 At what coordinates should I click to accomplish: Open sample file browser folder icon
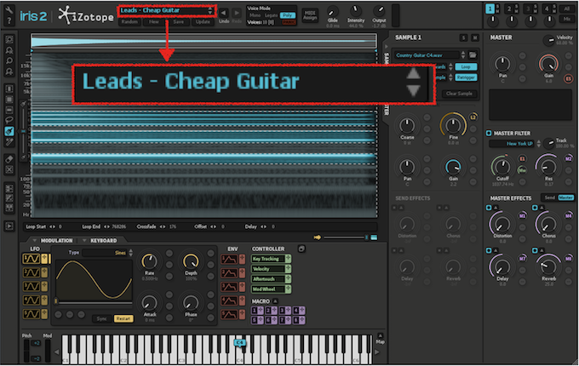pos(473,55)
